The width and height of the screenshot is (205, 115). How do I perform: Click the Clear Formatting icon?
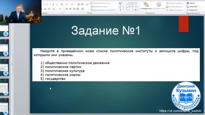click(61, 4)
